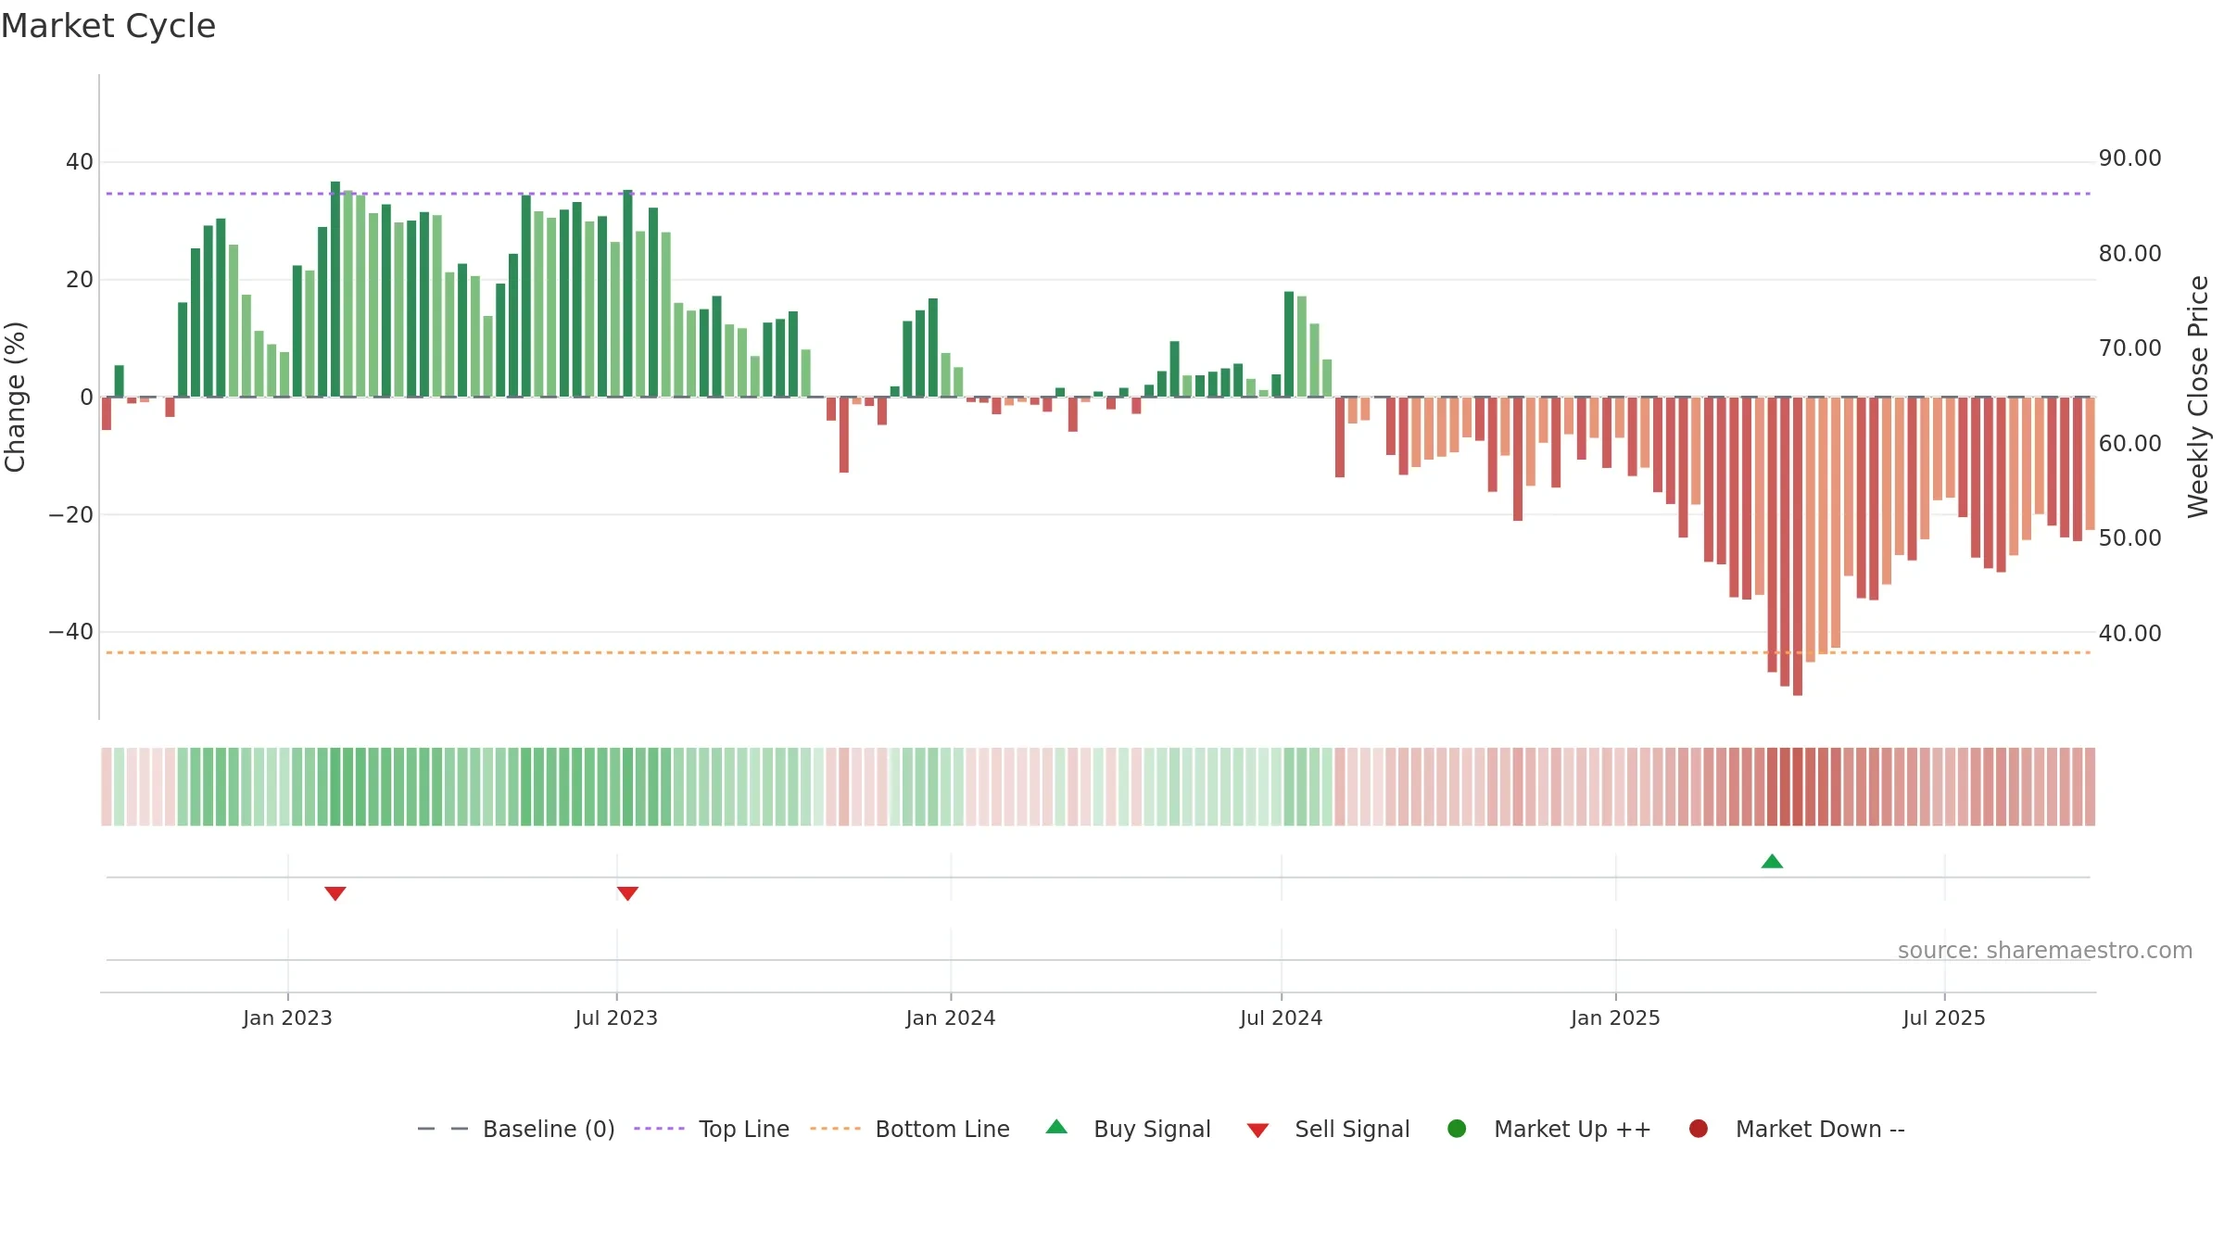Click the 50.00 tick on price axis
The width and height of the screenshot is (2224, 1251).
point(2129,537)
